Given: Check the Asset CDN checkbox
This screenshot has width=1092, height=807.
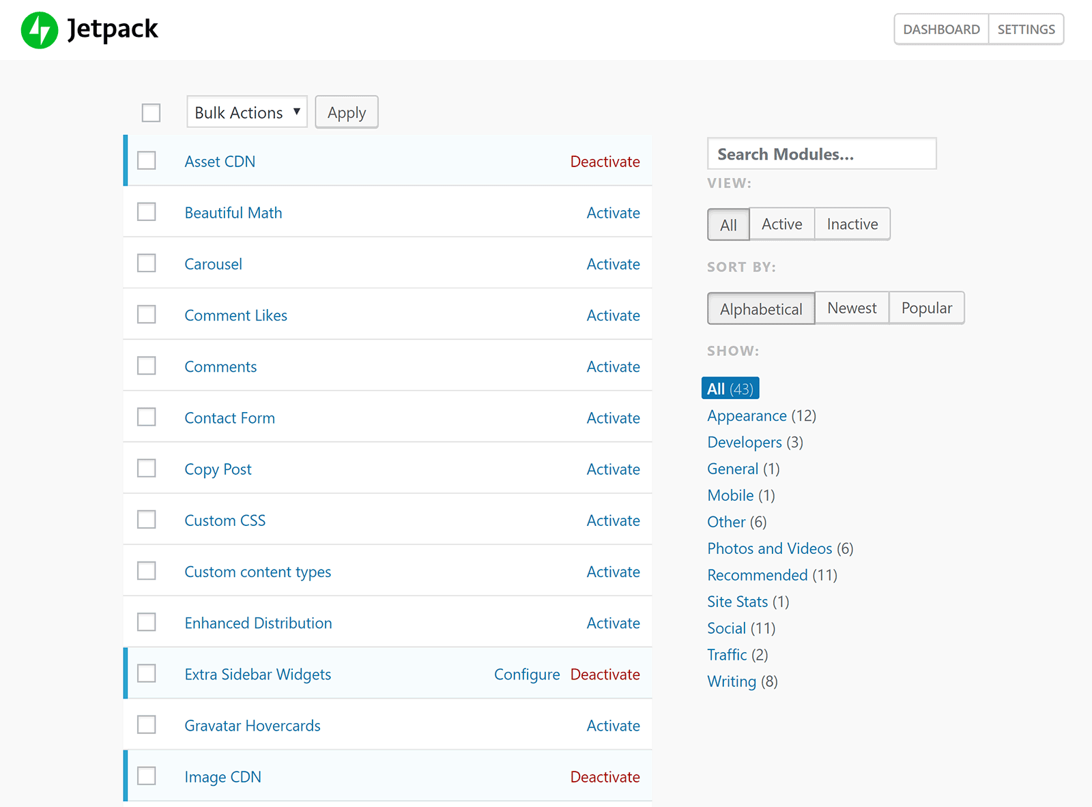Looking at the screenshot, I should coord(147,161).
